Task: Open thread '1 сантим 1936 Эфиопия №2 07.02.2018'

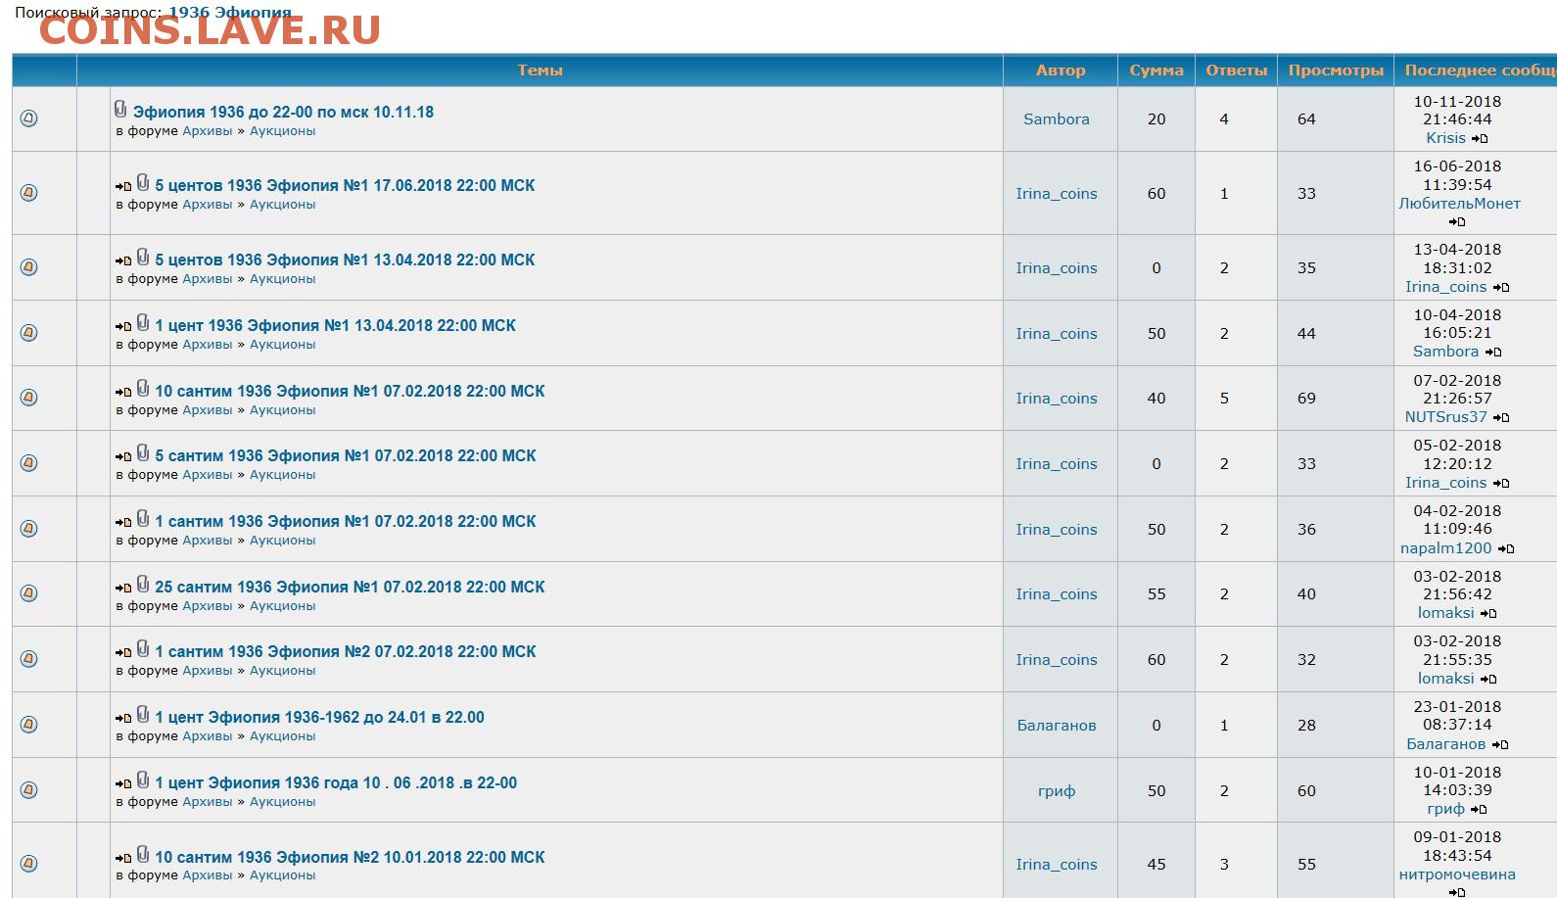Action: 346,652
